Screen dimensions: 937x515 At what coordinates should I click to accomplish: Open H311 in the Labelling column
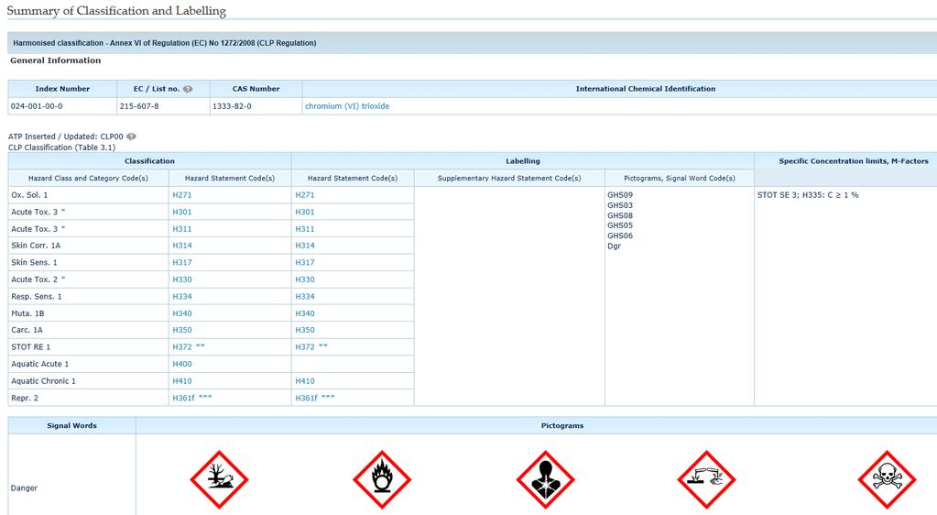(305, 229)
